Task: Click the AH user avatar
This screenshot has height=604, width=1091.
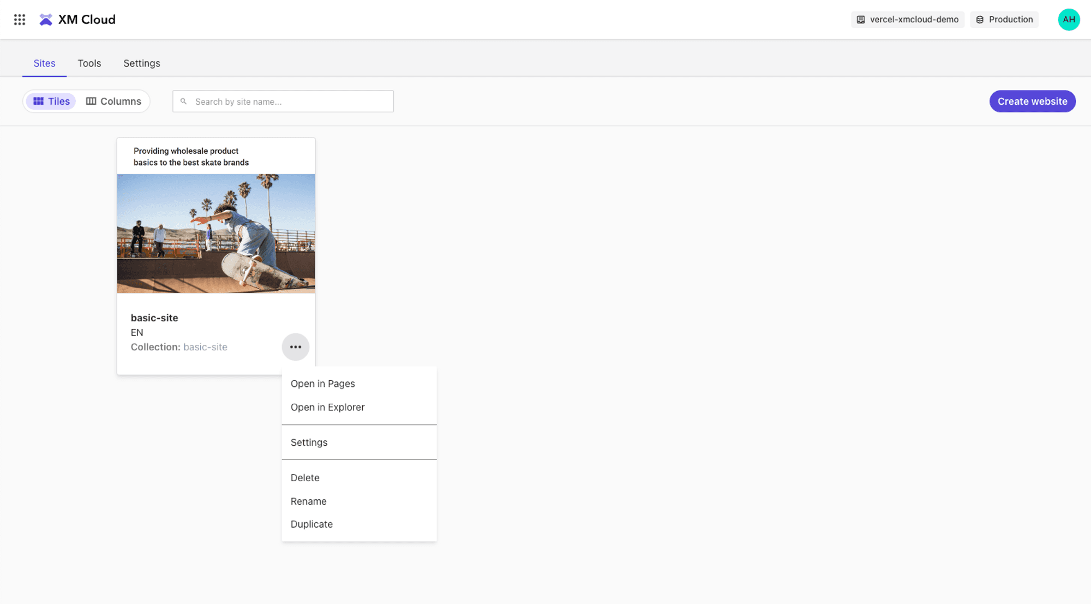Action: [1068, 20]
